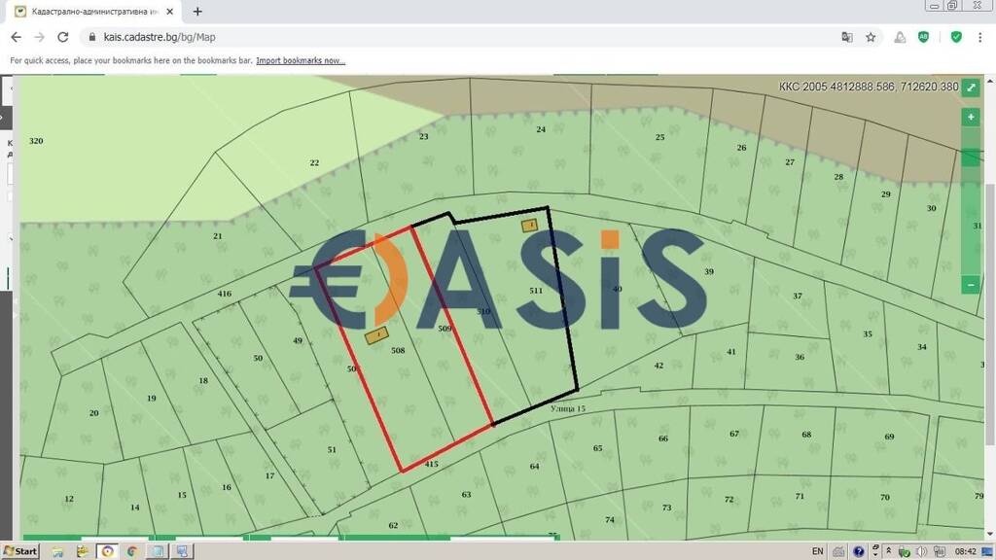Open a new browser tab
Image resolution: width=996 pixels, height=560 pixels.
click(x=197, y=12)
